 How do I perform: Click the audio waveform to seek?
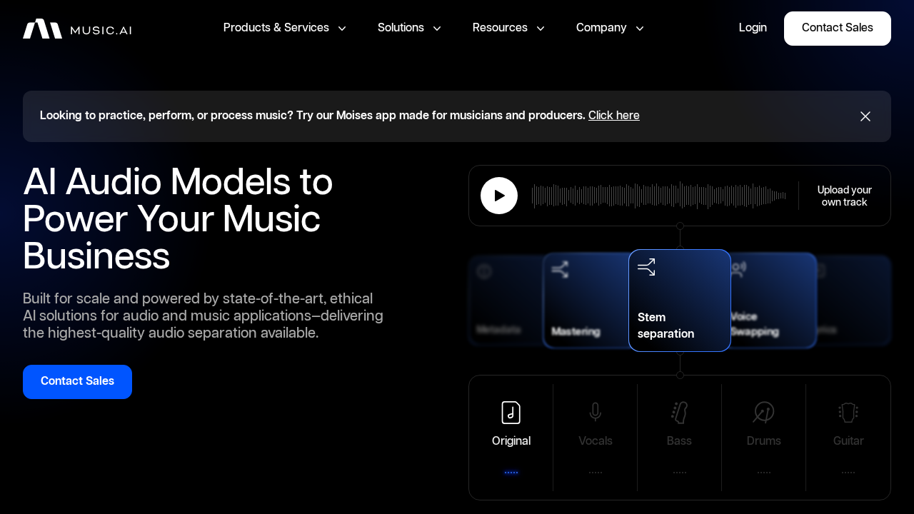(658, 195)
